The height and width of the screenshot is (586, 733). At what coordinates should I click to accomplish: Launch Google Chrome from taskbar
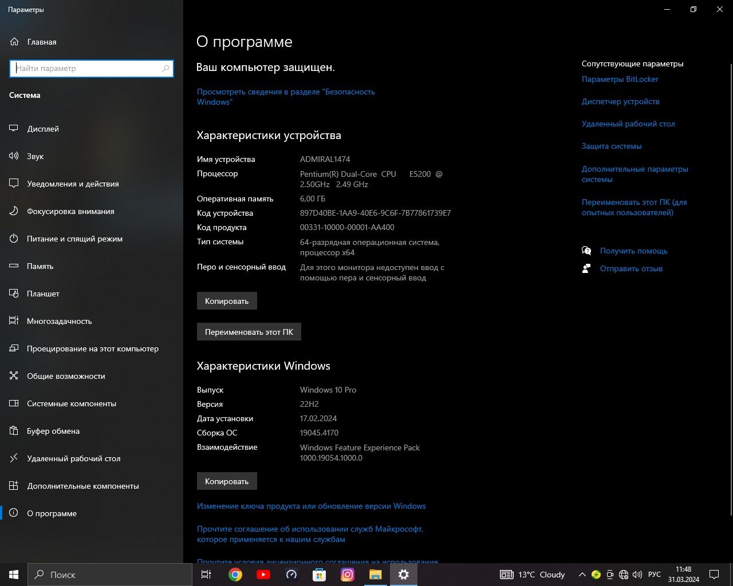(x=235, y=575)
